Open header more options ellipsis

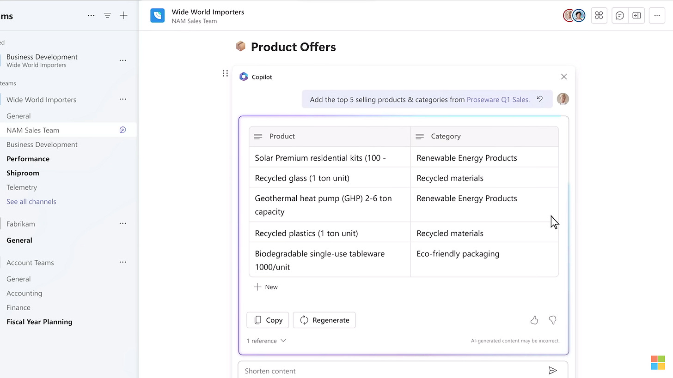click(657, 16)
